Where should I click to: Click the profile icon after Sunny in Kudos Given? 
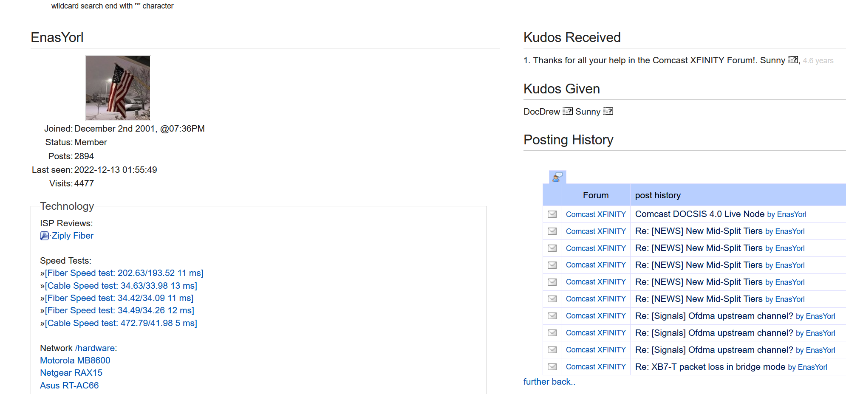click(608, 111)
